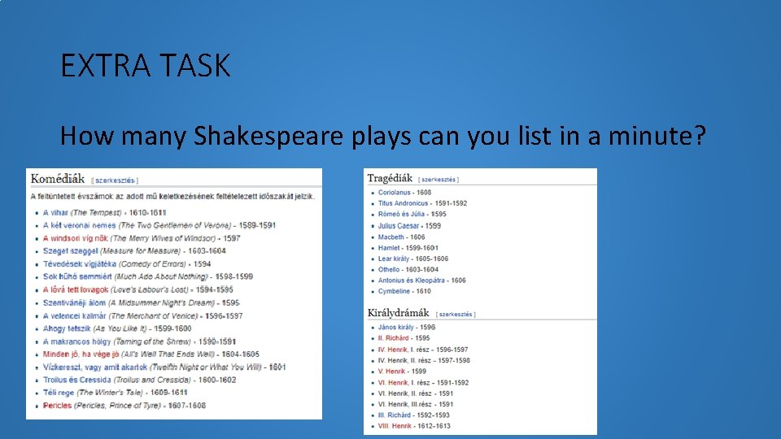The height and width of the screenshot is (439, 781).
Task: Open the 'Macbeth' link
Action: [391, 237]
